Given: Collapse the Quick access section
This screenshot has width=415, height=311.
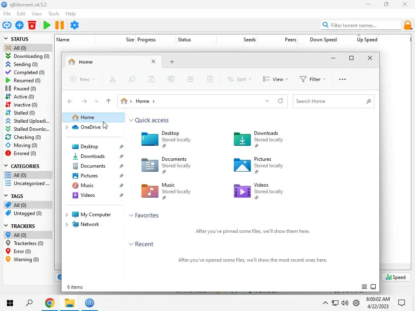Looking at the screenshot, I should click(x=131, y=120).
